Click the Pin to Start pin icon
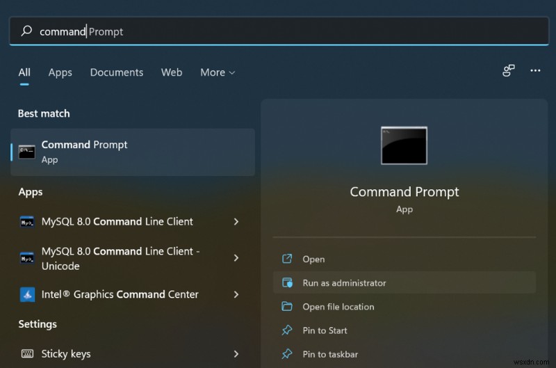This screenshot has width=556, height=368. (x=287, y=330)
